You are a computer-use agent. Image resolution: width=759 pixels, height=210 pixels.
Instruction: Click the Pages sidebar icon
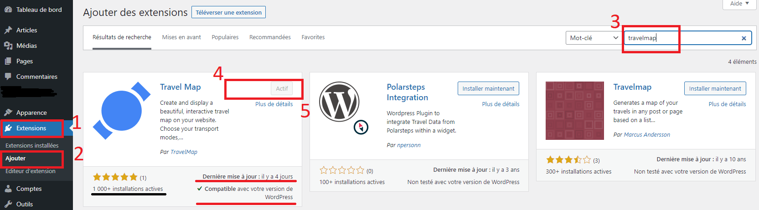pos(8,61)
